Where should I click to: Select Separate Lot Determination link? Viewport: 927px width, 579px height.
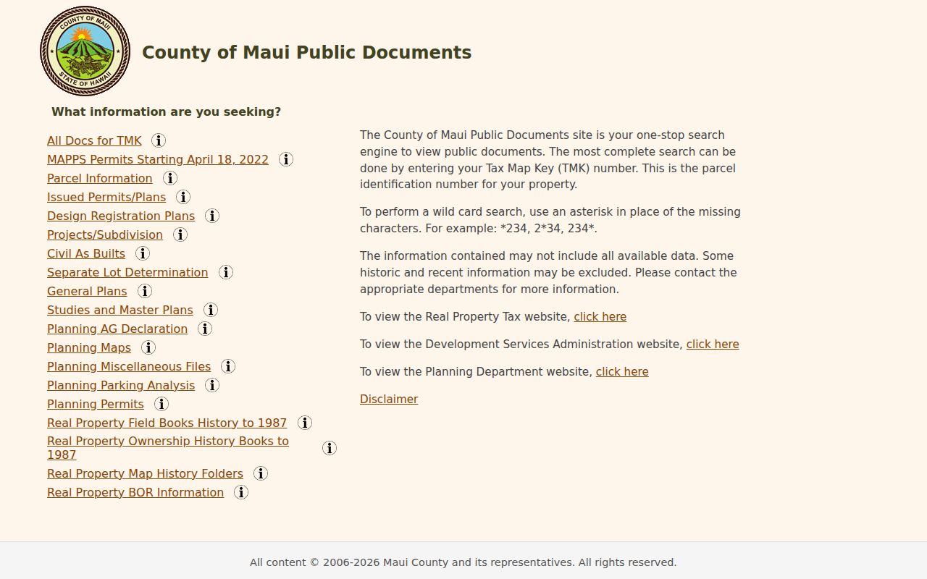coord(127,272)
